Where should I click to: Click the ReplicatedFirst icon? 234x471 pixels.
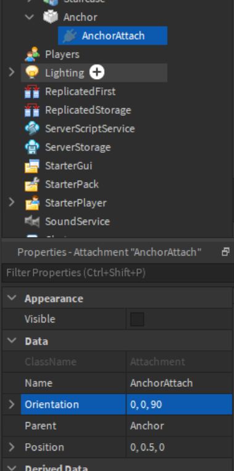point(32,92)
